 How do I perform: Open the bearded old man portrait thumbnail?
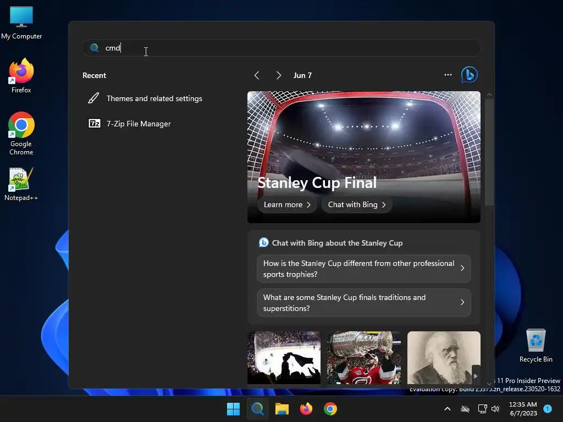444,357
